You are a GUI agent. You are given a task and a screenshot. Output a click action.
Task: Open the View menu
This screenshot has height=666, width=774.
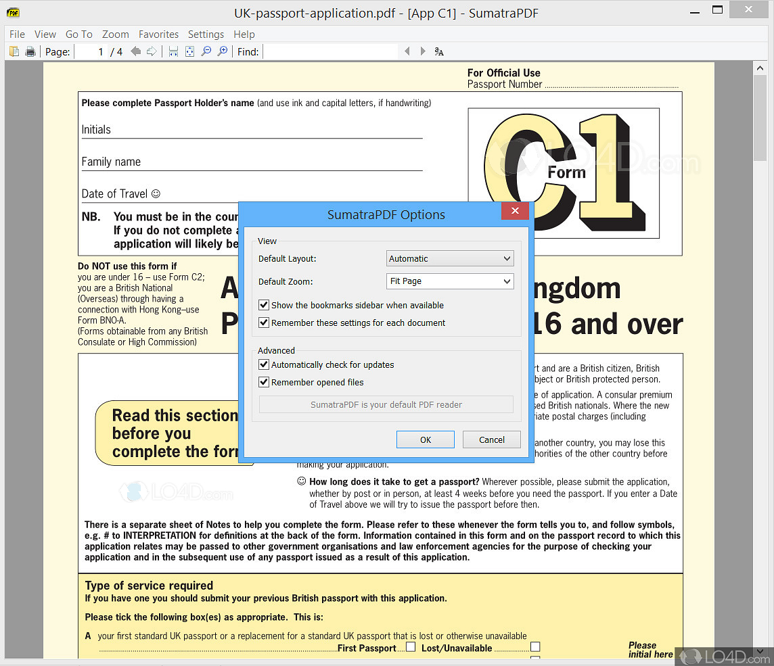click(45, 34)
